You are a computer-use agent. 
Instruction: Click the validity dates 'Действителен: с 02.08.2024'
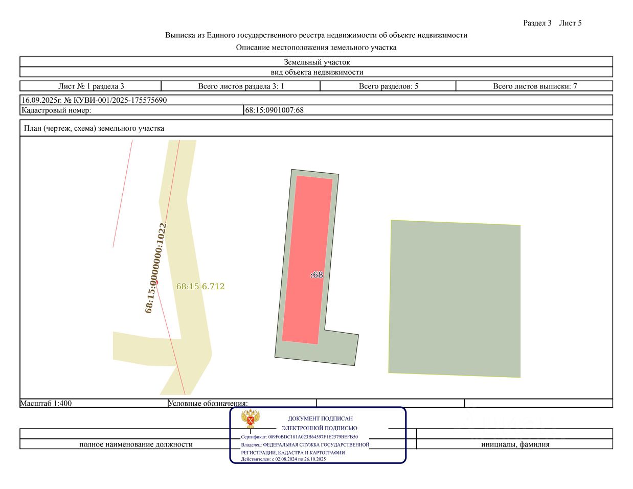pyautogui.click(x=284, y=459)
